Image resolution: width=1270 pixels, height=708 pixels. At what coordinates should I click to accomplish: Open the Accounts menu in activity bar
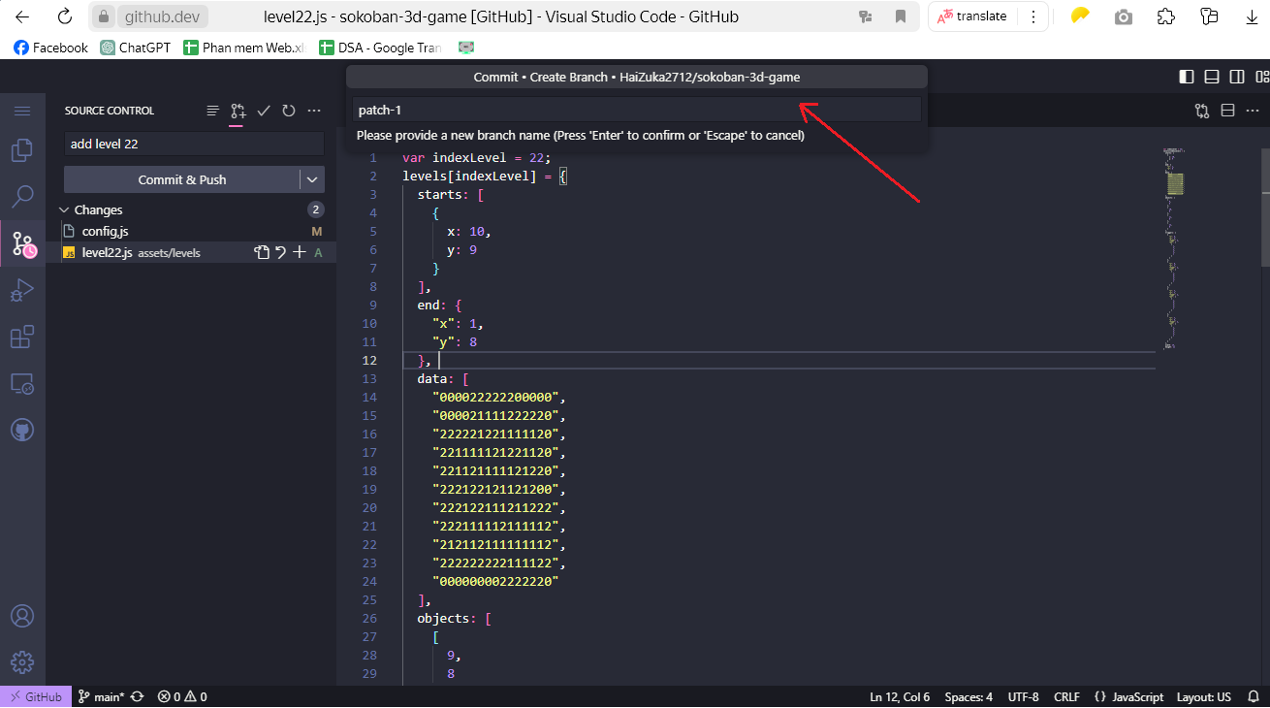pos(22,617)
